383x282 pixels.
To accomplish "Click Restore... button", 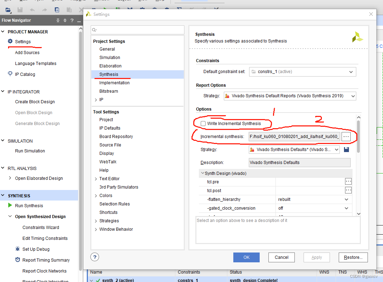I will tap(353, 257).
